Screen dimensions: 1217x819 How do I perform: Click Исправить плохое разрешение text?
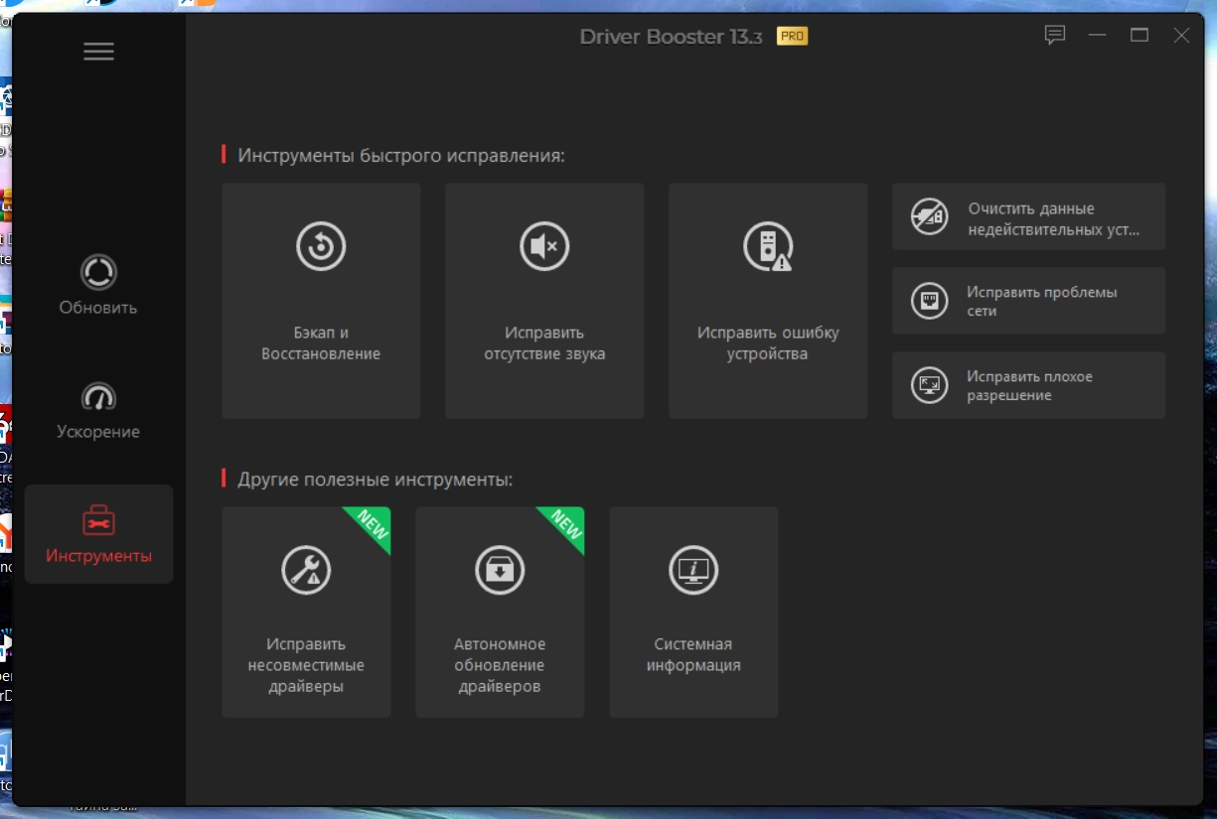(x=1029, y=386)
